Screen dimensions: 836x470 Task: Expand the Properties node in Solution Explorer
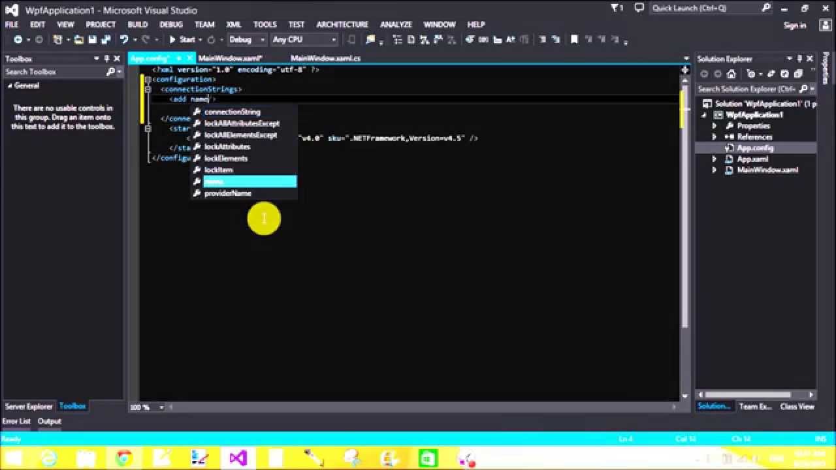coord(714,126)
